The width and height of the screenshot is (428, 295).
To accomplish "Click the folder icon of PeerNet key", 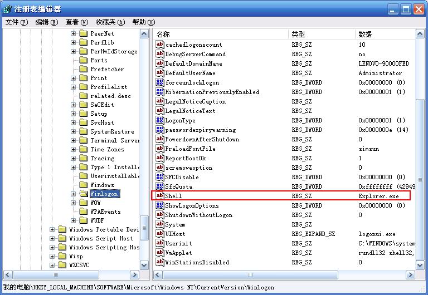I will (x=83, y=33).
